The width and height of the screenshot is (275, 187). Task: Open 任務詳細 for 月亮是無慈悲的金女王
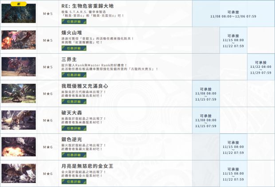pyautogui.click(x=74, y=182)
